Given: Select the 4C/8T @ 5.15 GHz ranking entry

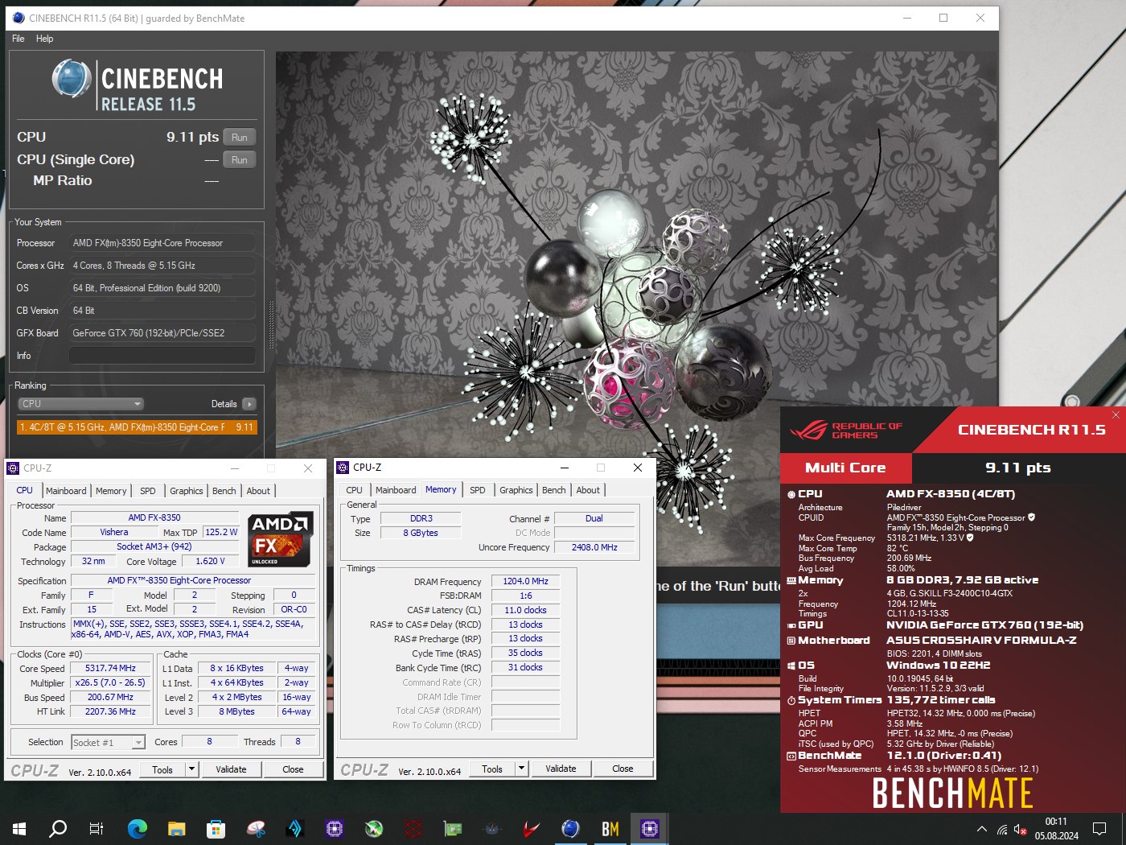Looking at the screenshot, I should point(137,427).
